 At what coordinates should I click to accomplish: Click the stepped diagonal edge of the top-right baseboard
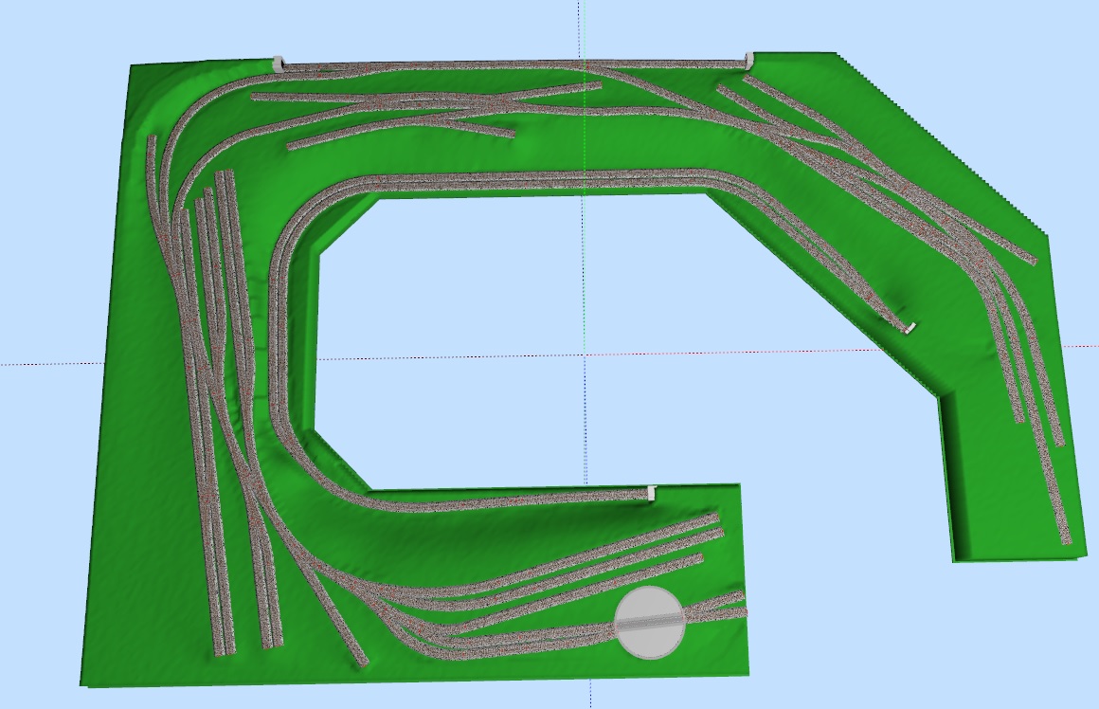(x=947, y=142)
